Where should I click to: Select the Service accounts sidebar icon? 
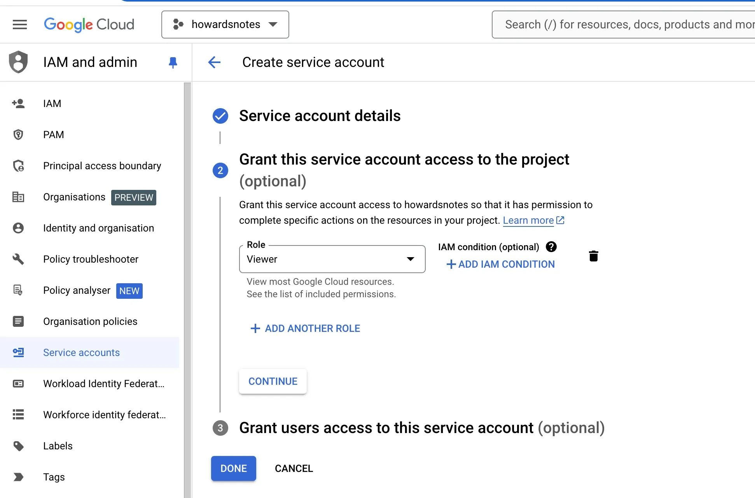coord(18,352)
